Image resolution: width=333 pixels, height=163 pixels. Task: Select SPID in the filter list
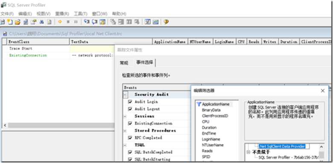206,157
